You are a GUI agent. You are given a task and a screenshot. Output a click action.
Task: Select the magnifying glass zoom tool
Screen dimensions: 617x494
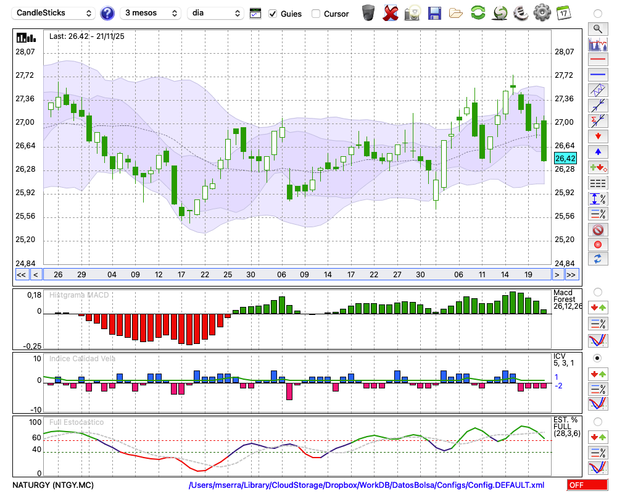pos(597,28)
